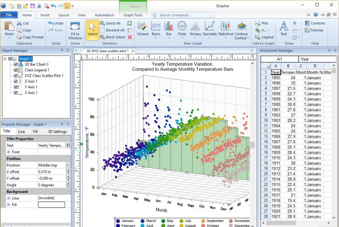Open the Contour Surface graph types
This screenshot has height=227, width=339.
click(x=242, y=30)
